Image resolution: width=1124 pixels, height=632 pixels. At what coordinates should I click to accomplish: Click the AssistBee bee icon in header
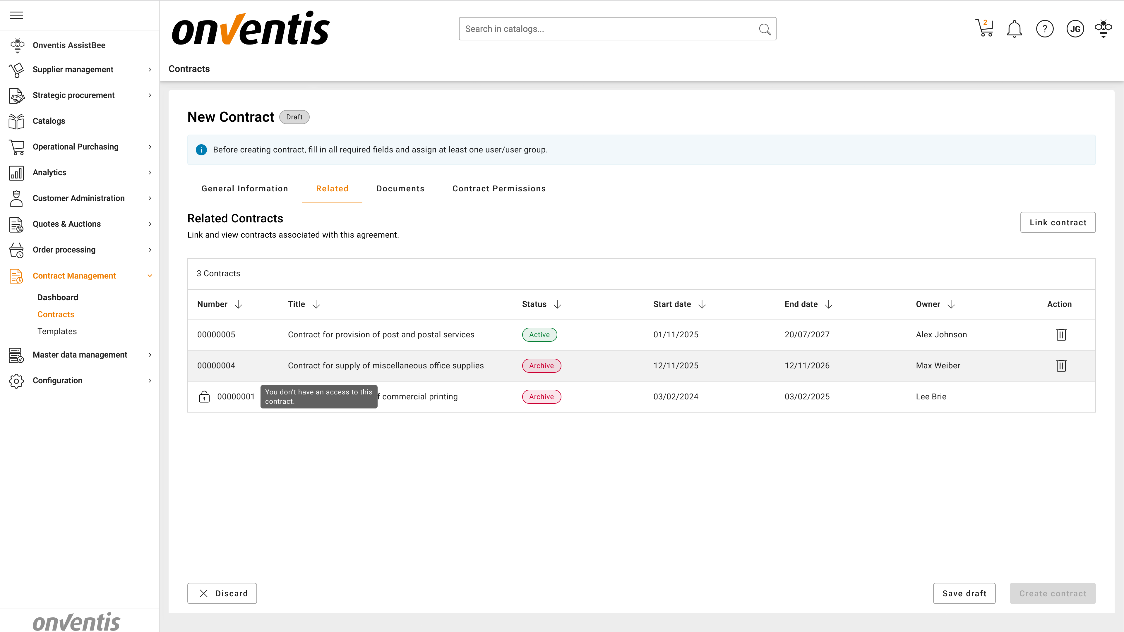(x=1104, y=29)
